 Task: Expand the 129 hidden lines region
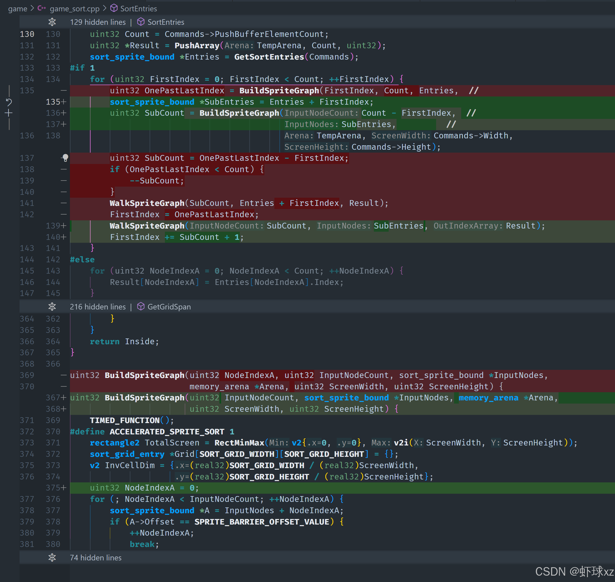pos(98,22)
